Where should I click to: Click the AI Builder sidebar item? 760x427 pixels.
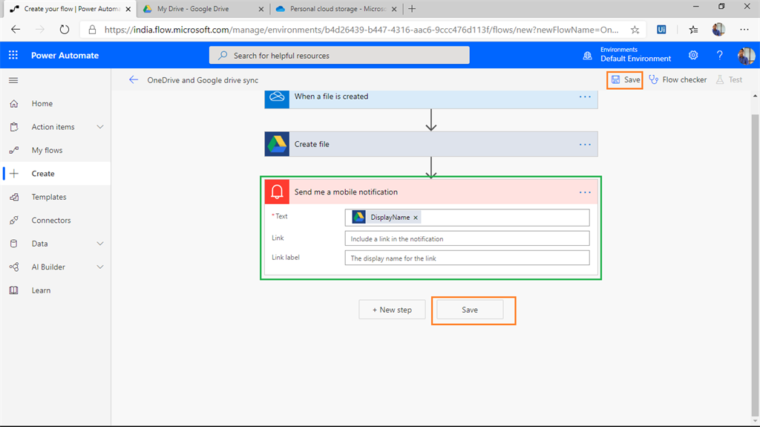click(x=48, y=267)
